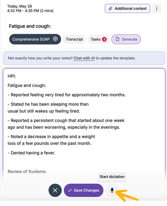Click the microphone dictation icon
Screen dimensions: 167x206
tap(112, 190)
